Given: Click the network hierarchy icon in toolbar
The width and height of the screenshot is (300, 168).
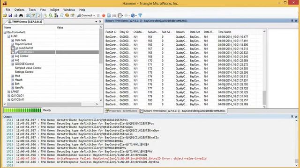Looking at the screenshot, I should point(56,15).
